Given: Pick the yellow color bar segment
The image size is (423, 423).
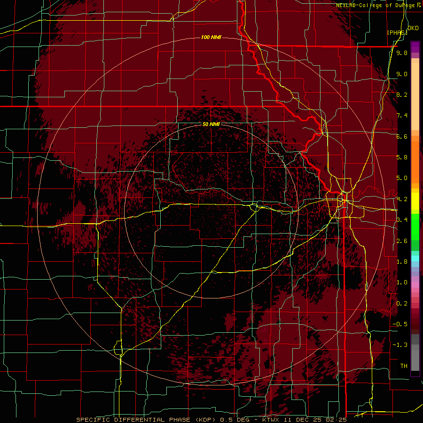Looking at the screenshot, I should 415,201.
